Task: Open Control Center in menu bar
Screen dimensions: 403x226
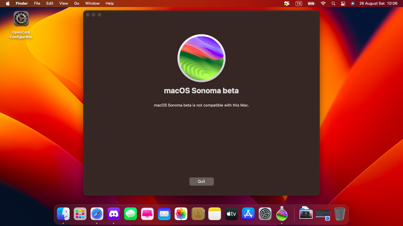Action: pos(343,4)
